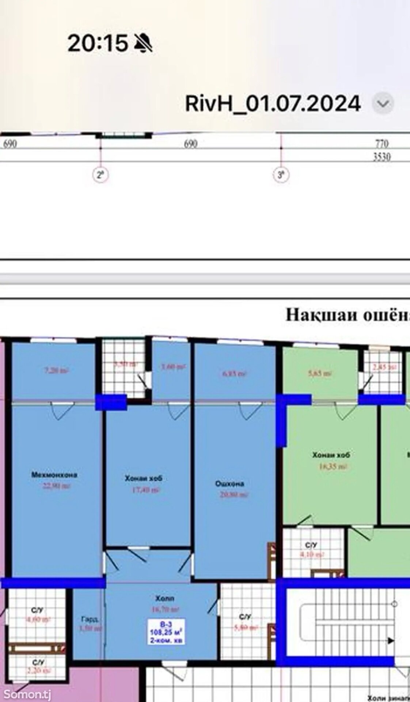Viewport: 410px width, 702px height.
Task: Click the 20,80 m² kitchen area value
Action: pyautogui.click(x=234, y=495)
